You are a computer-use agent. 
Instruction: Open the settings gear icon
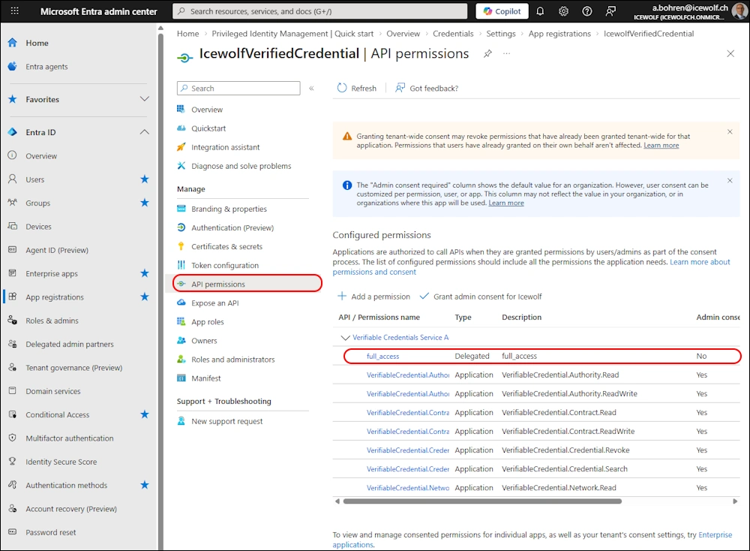click(563, 11)
